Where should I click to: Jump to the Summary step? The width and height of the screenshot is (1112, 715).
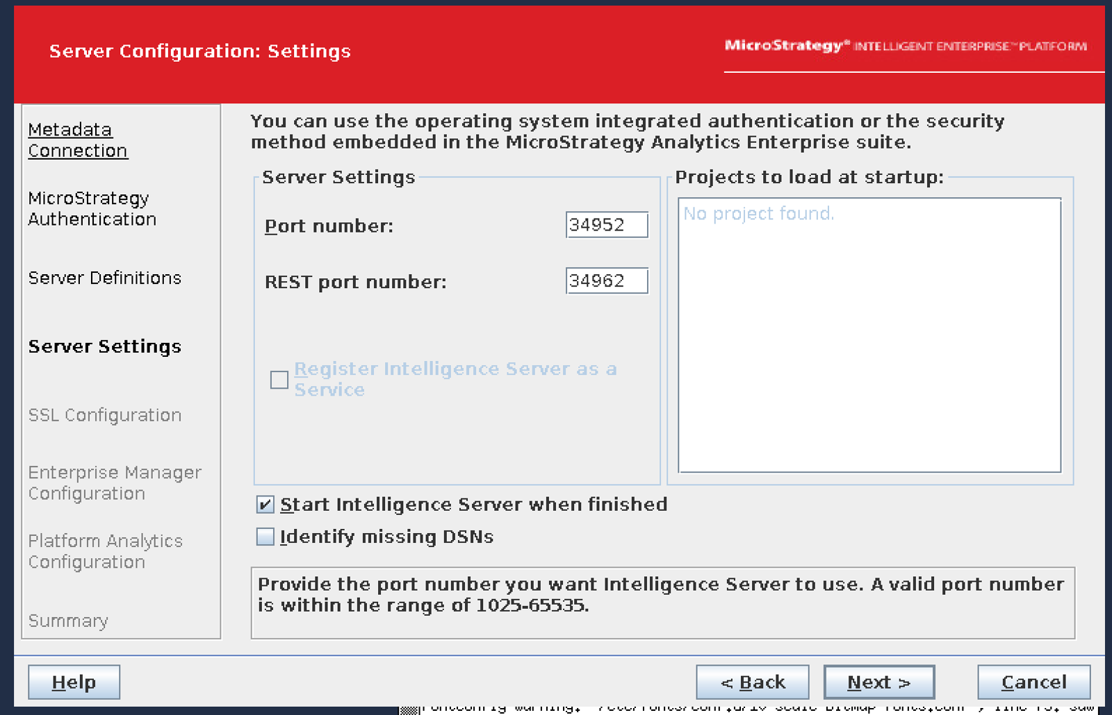tap(67, 621)
